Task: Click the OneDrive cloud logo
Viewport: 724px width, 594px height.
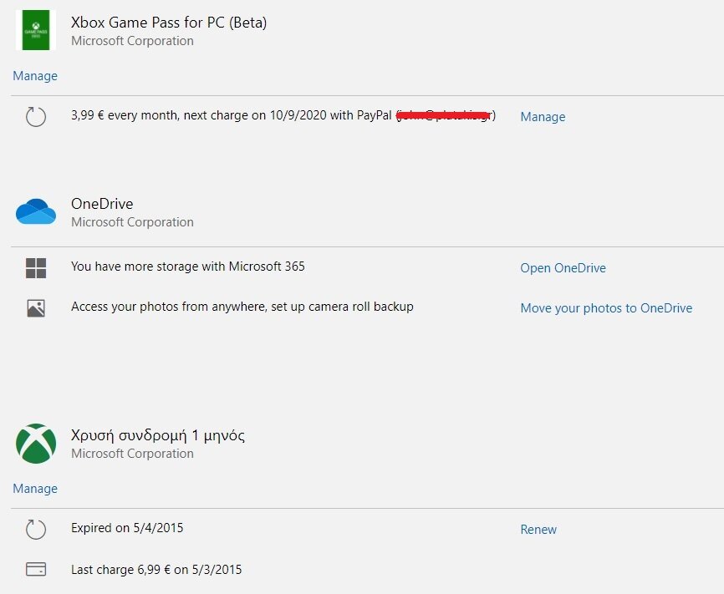Action: 36,211
